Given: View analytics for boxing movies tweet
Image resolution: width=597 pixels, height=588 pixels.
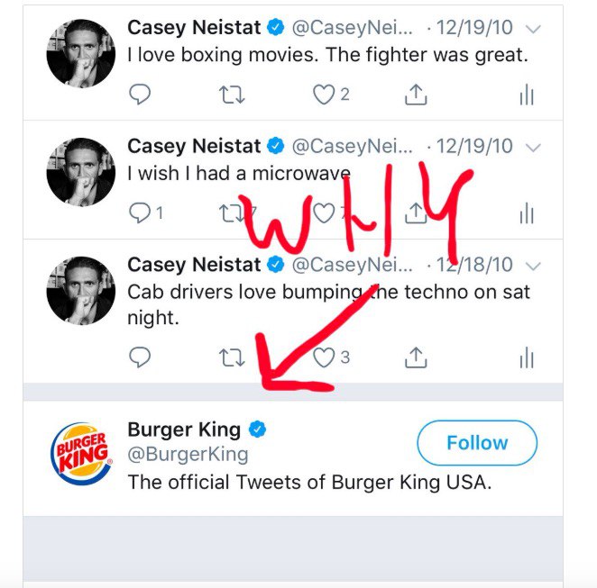Looking at the screenshot, I should click(x=527, y=95).
